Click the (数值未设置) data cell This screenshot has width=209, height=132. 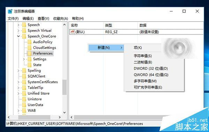(x=149, y=32)
